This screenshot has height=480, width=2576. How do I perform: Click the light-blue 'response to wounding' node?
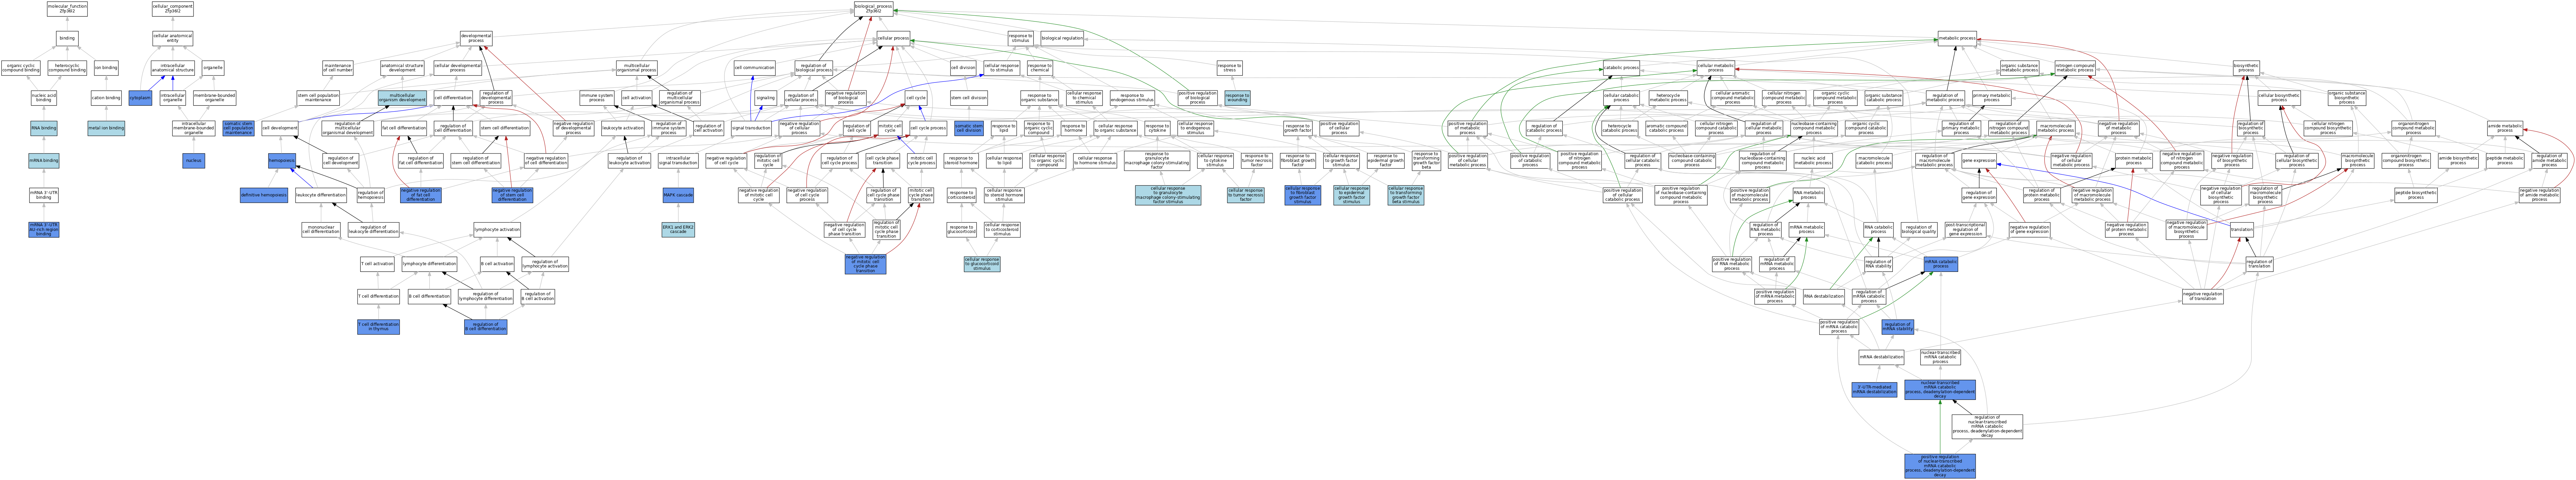click(x=1237, y=98)
